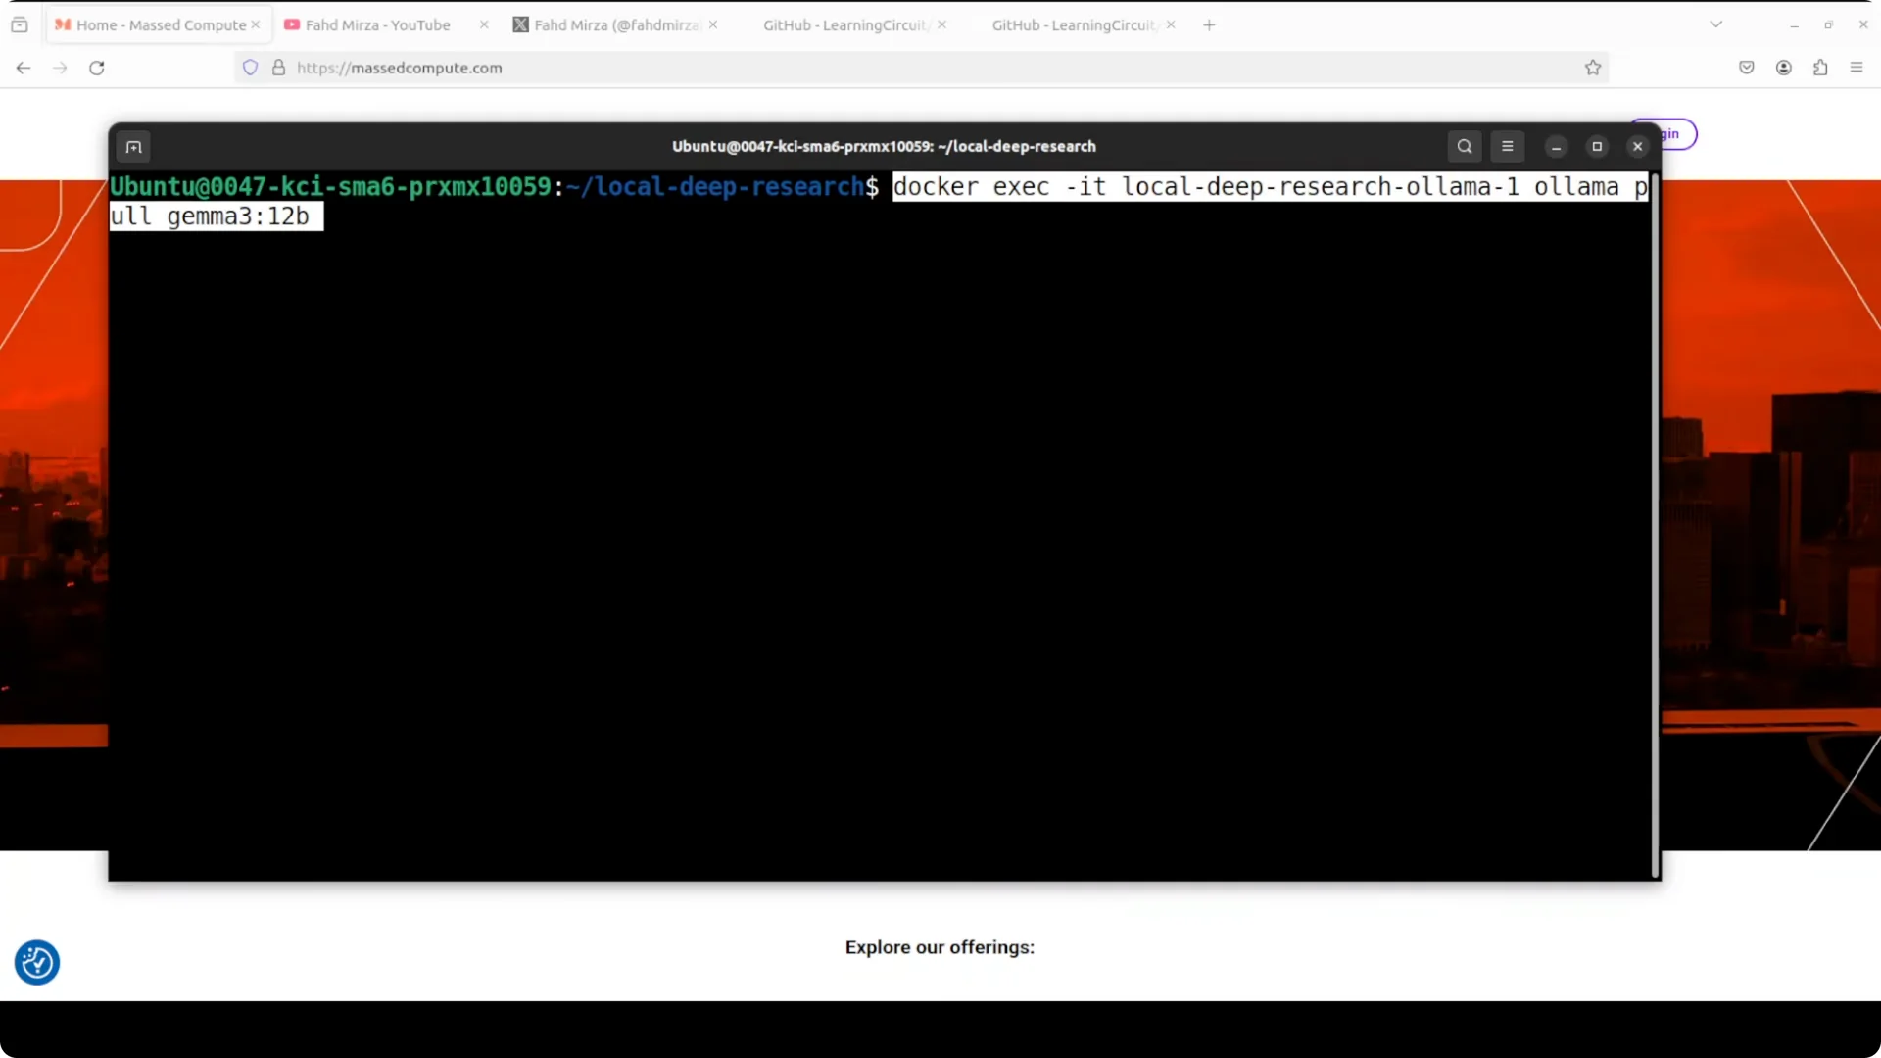Click the 'Explore our offerings:' heading

pos(940,947)
